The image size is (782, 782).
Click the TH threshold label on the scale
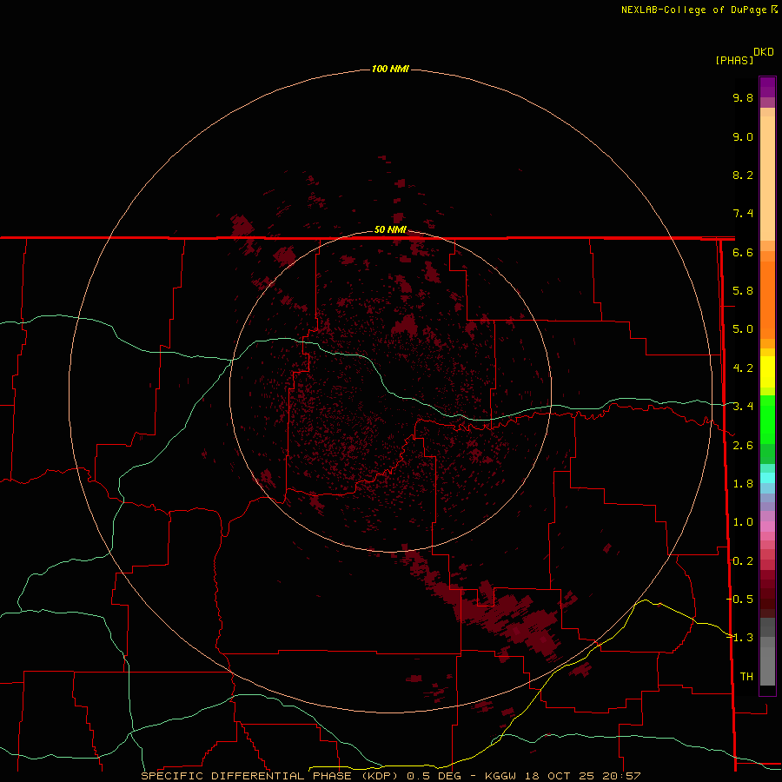746,676
